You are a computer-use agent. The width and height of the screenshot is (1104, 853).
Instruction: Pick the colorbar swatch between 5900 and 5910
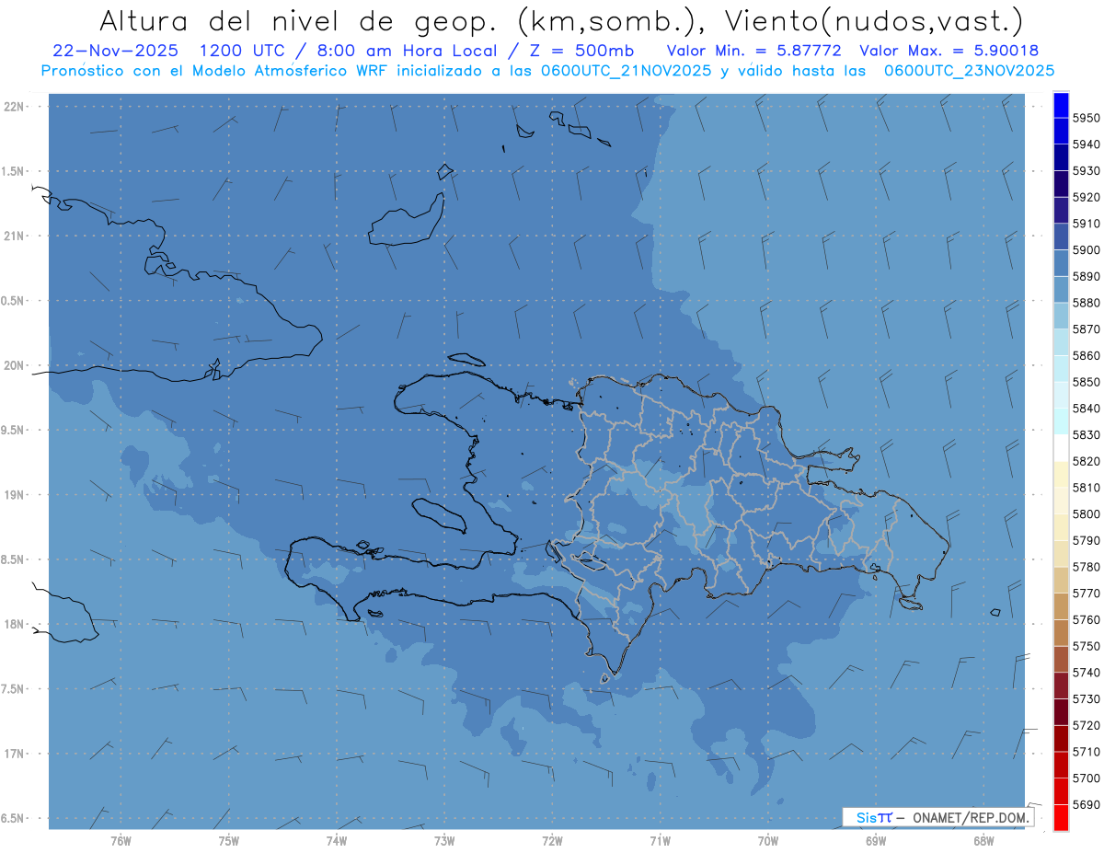pyautogui.click(x=1061, y=236)
